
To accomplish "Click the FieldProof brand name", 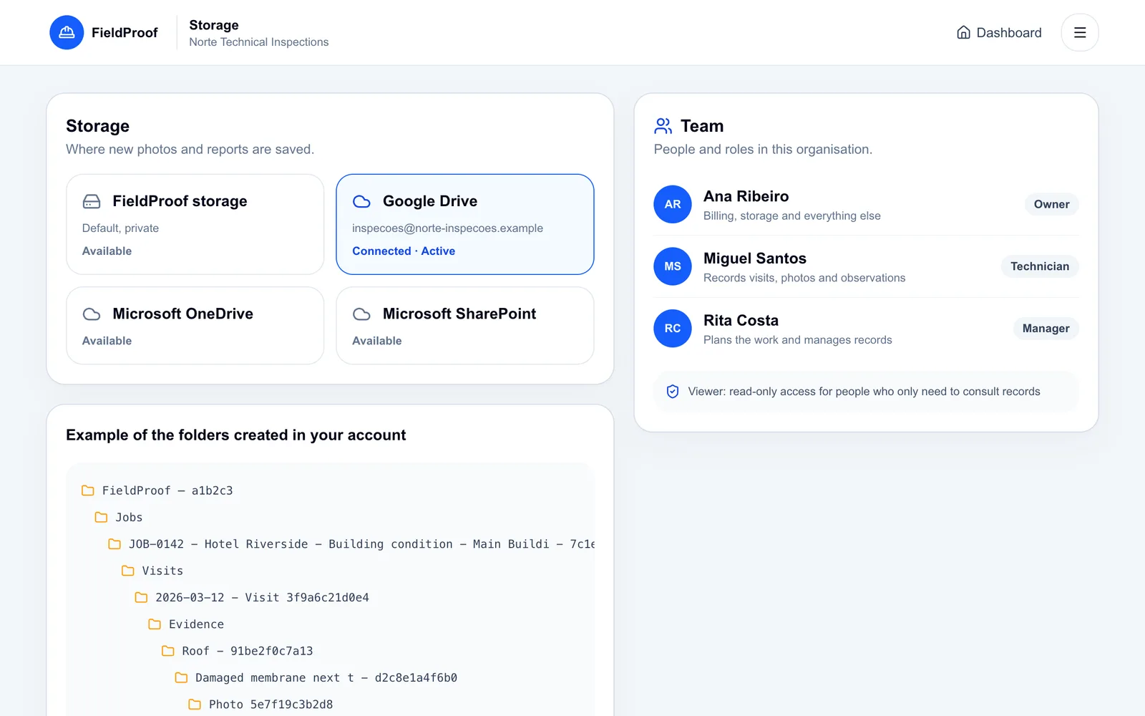I will point(125,33).
